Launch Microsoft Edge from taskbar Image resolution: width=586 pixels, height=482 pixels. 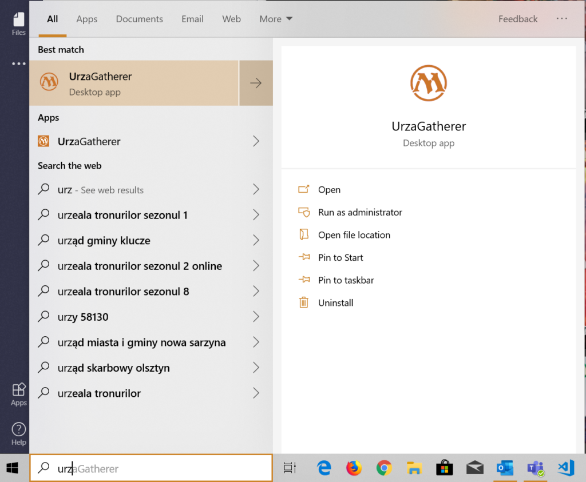(324, 468)
